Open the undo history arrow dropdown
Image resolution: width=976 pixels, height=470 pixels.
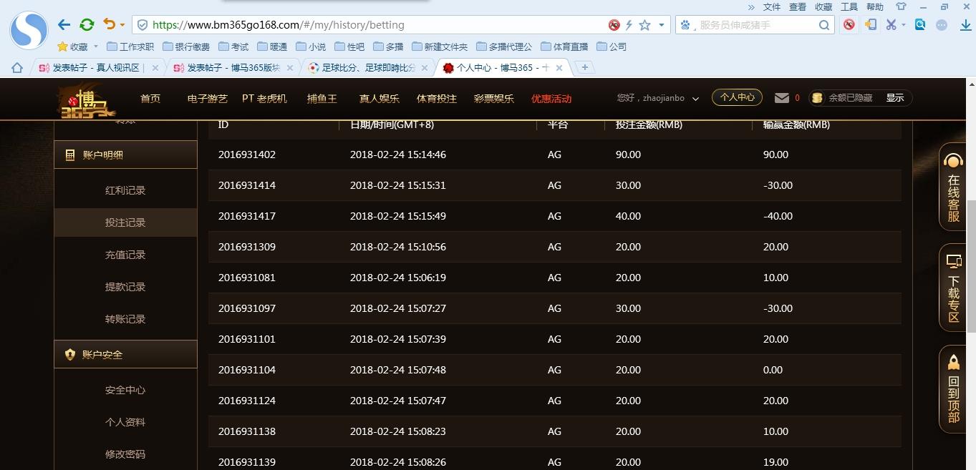(122, 25)
